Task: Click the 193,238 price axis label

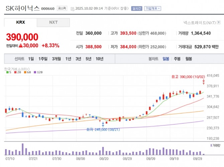Action: pos(213,138)
